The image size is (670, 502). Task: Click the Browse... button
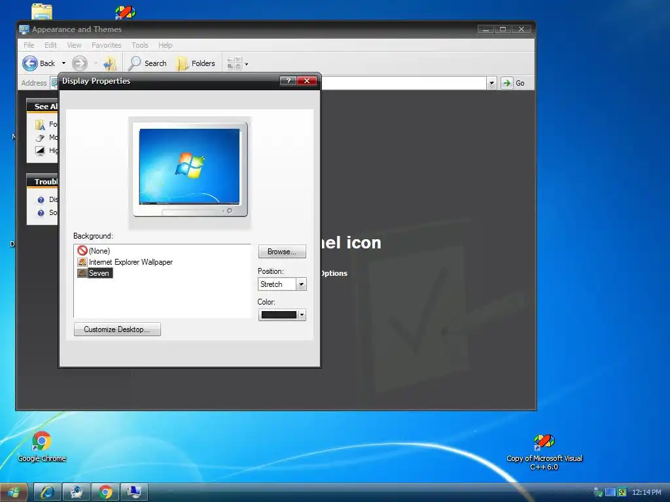[282, 252]
